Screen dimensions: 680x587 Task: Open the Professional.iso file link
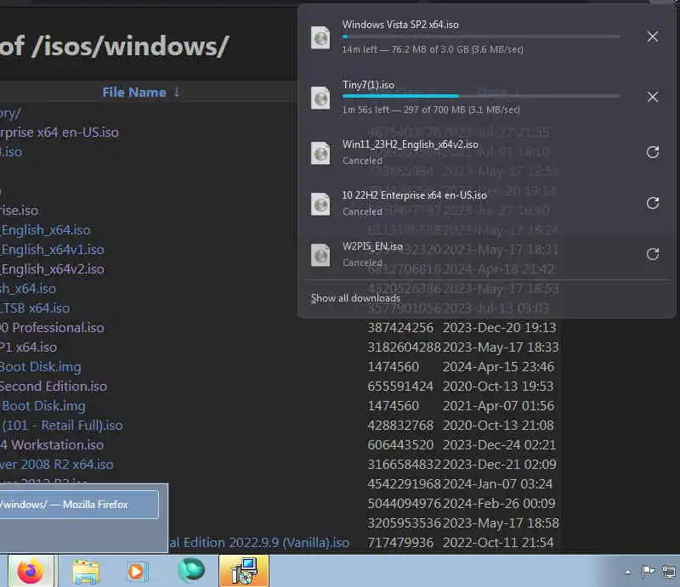click(52, 327)
